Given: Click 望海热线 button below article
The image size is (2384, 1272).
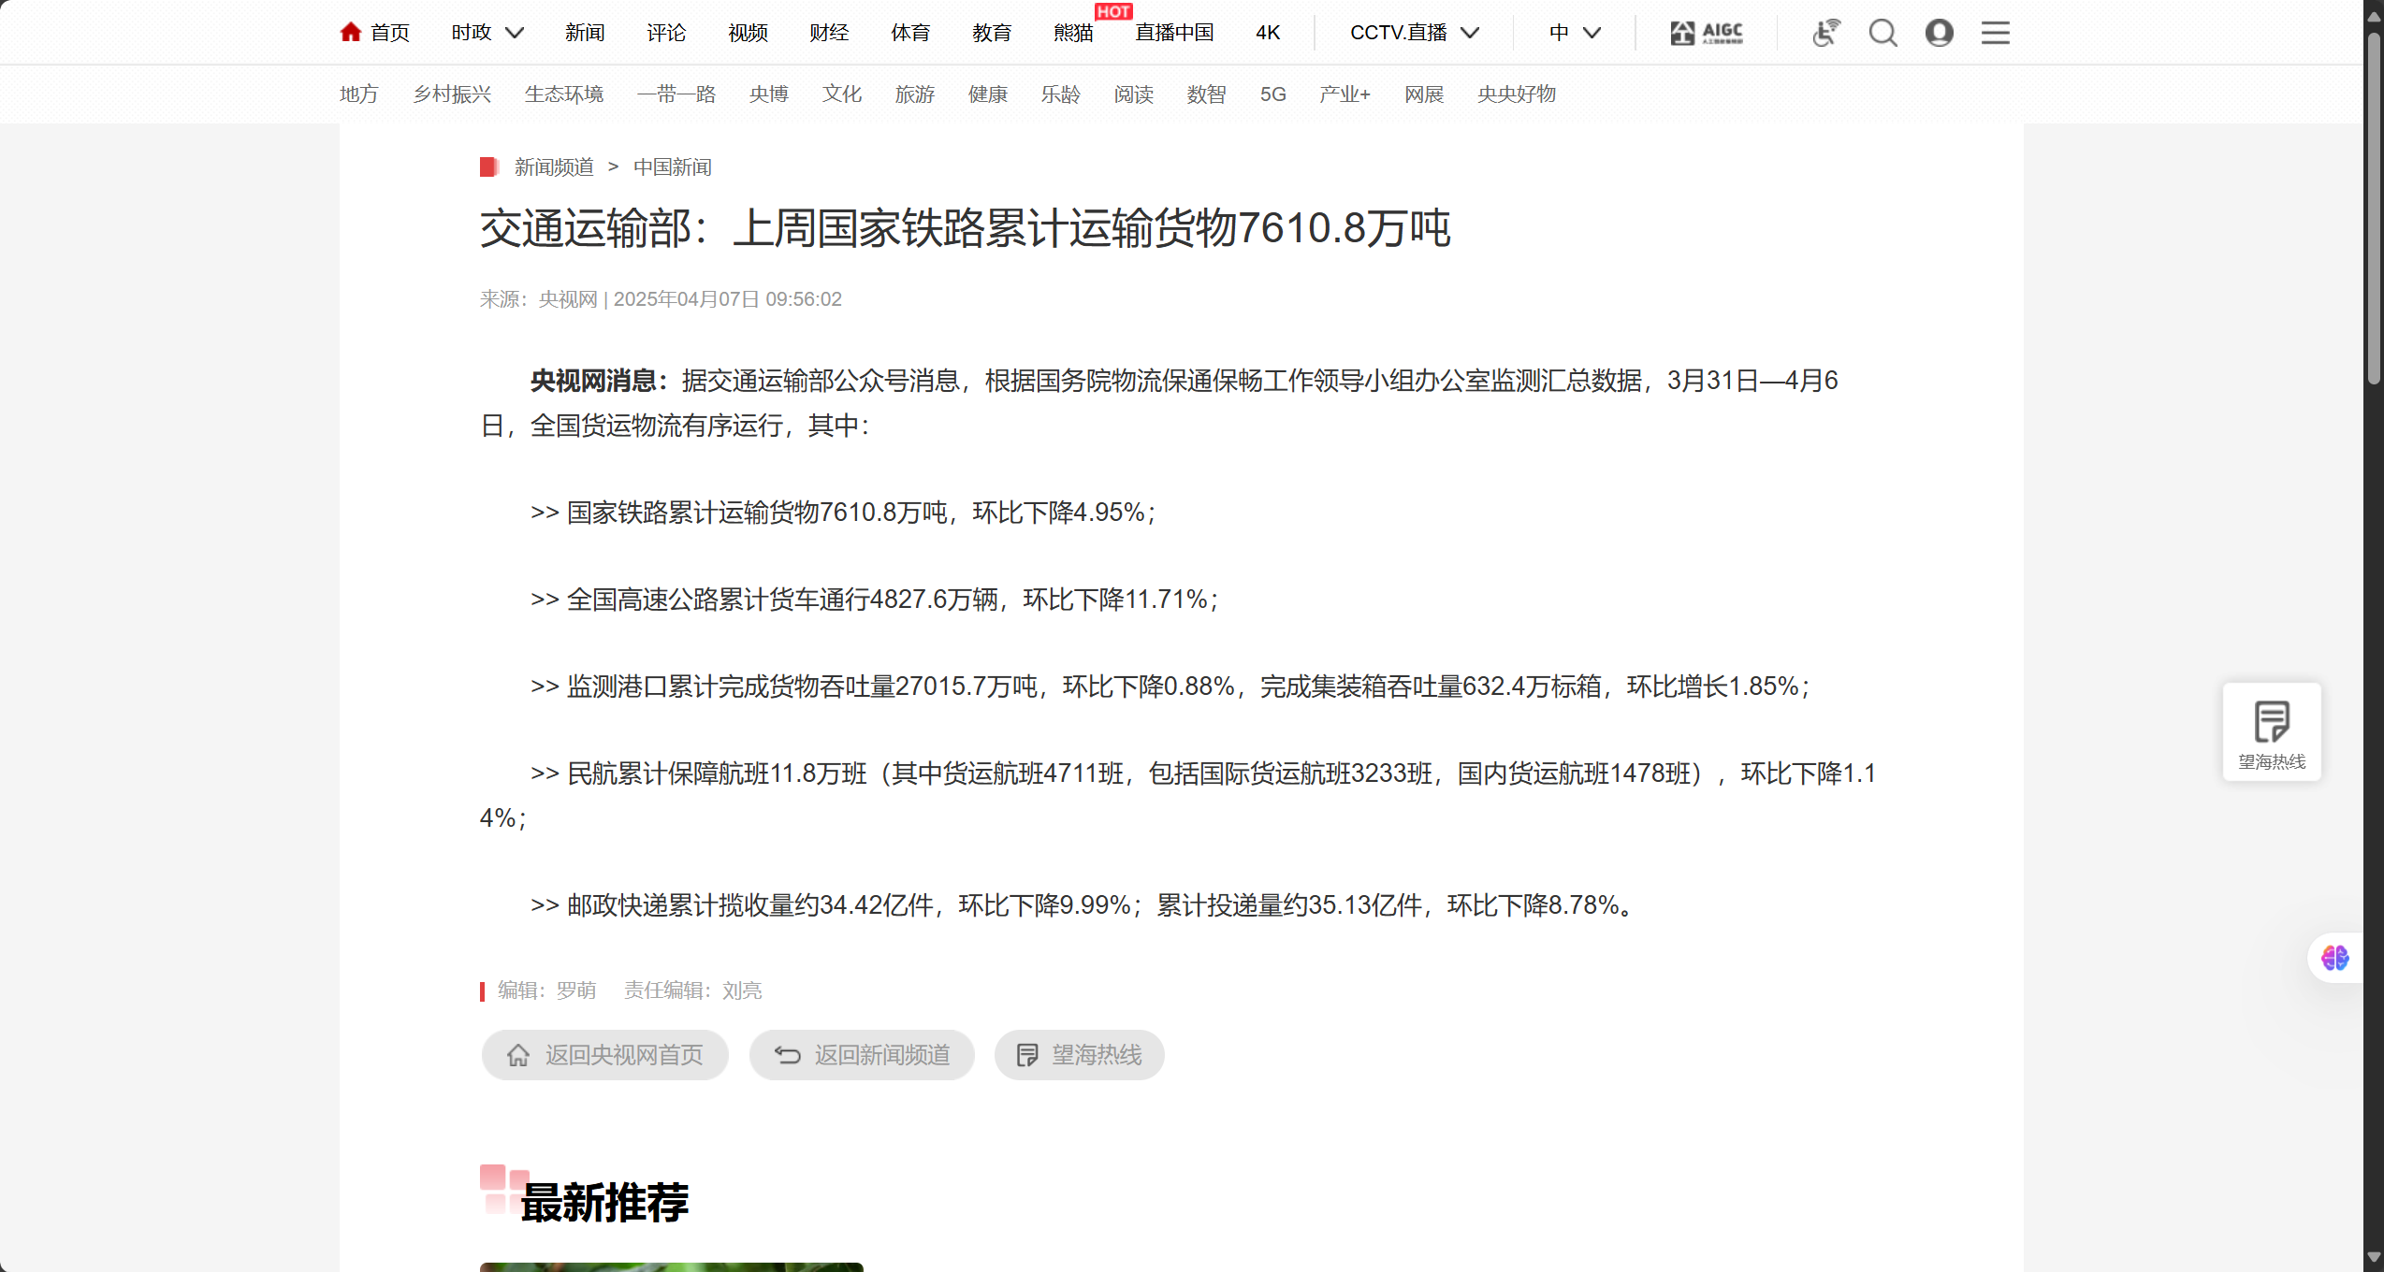Looking at the screenshot, I should pyautogui.click(x=1079, y=1055).
